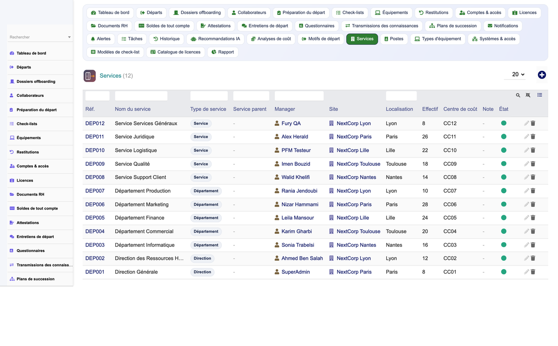Click the Services module logo icon
This screenshot has height=346, width=558.
(x=90, y=75)
